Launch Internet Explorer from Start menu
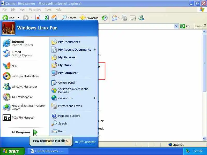 click(25, 43)
